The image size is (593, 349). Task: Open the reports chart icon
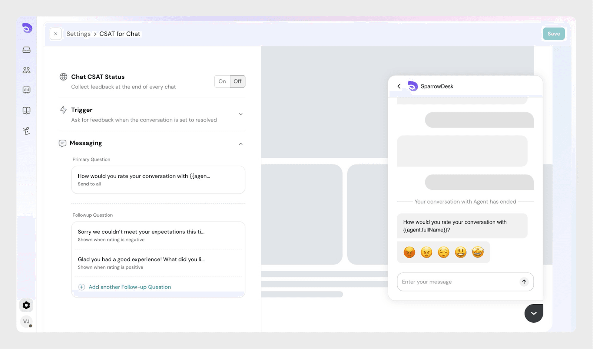coord(27,90)
